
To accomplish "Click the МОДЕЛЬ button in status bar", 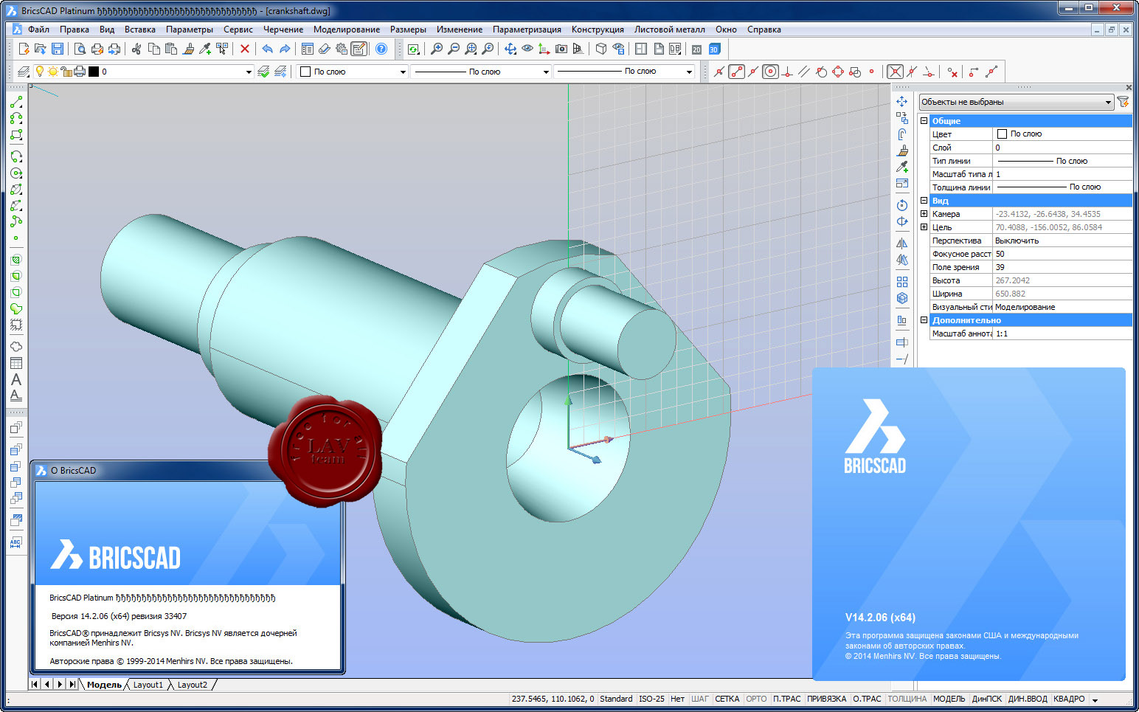I will [x=949, y=699].
